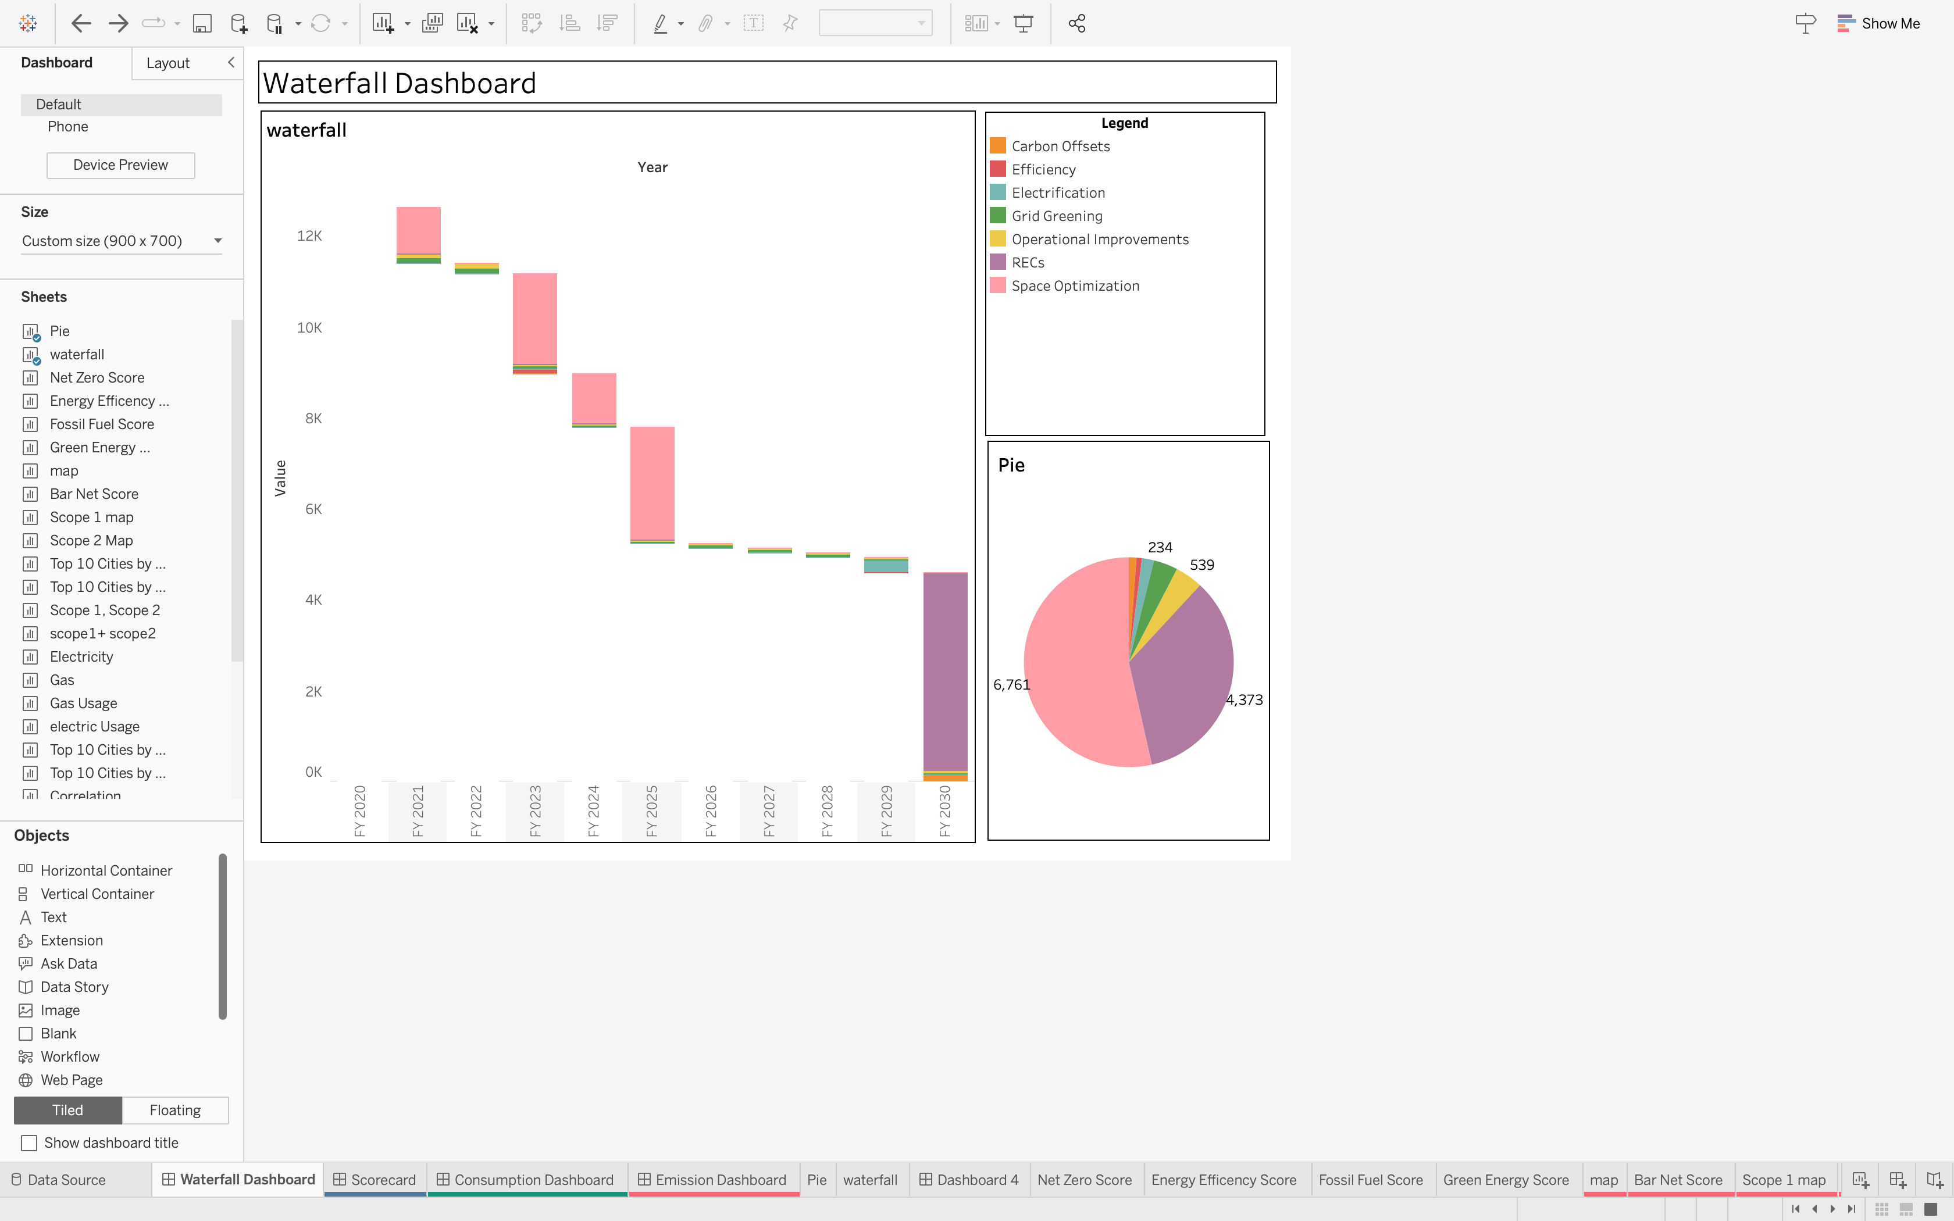1954x1221 pixels.
Task: Click the Space Optimization color swatch in the legend
Action: tap(998, 285)
